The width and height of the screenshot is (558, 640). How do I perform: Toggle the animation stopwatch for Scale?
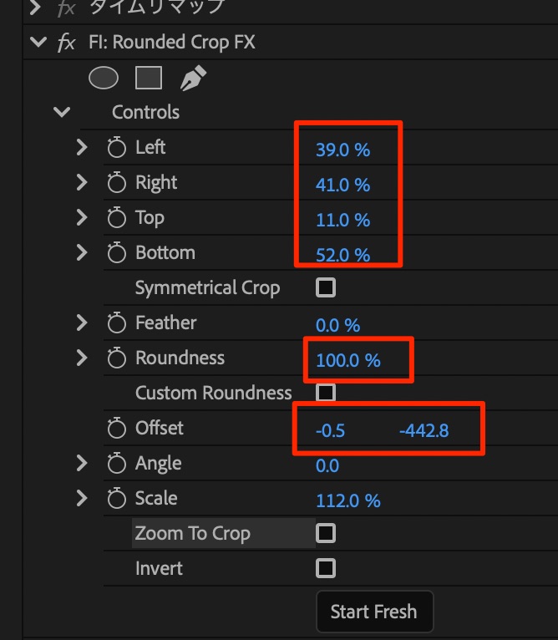[x=116, y=500]
